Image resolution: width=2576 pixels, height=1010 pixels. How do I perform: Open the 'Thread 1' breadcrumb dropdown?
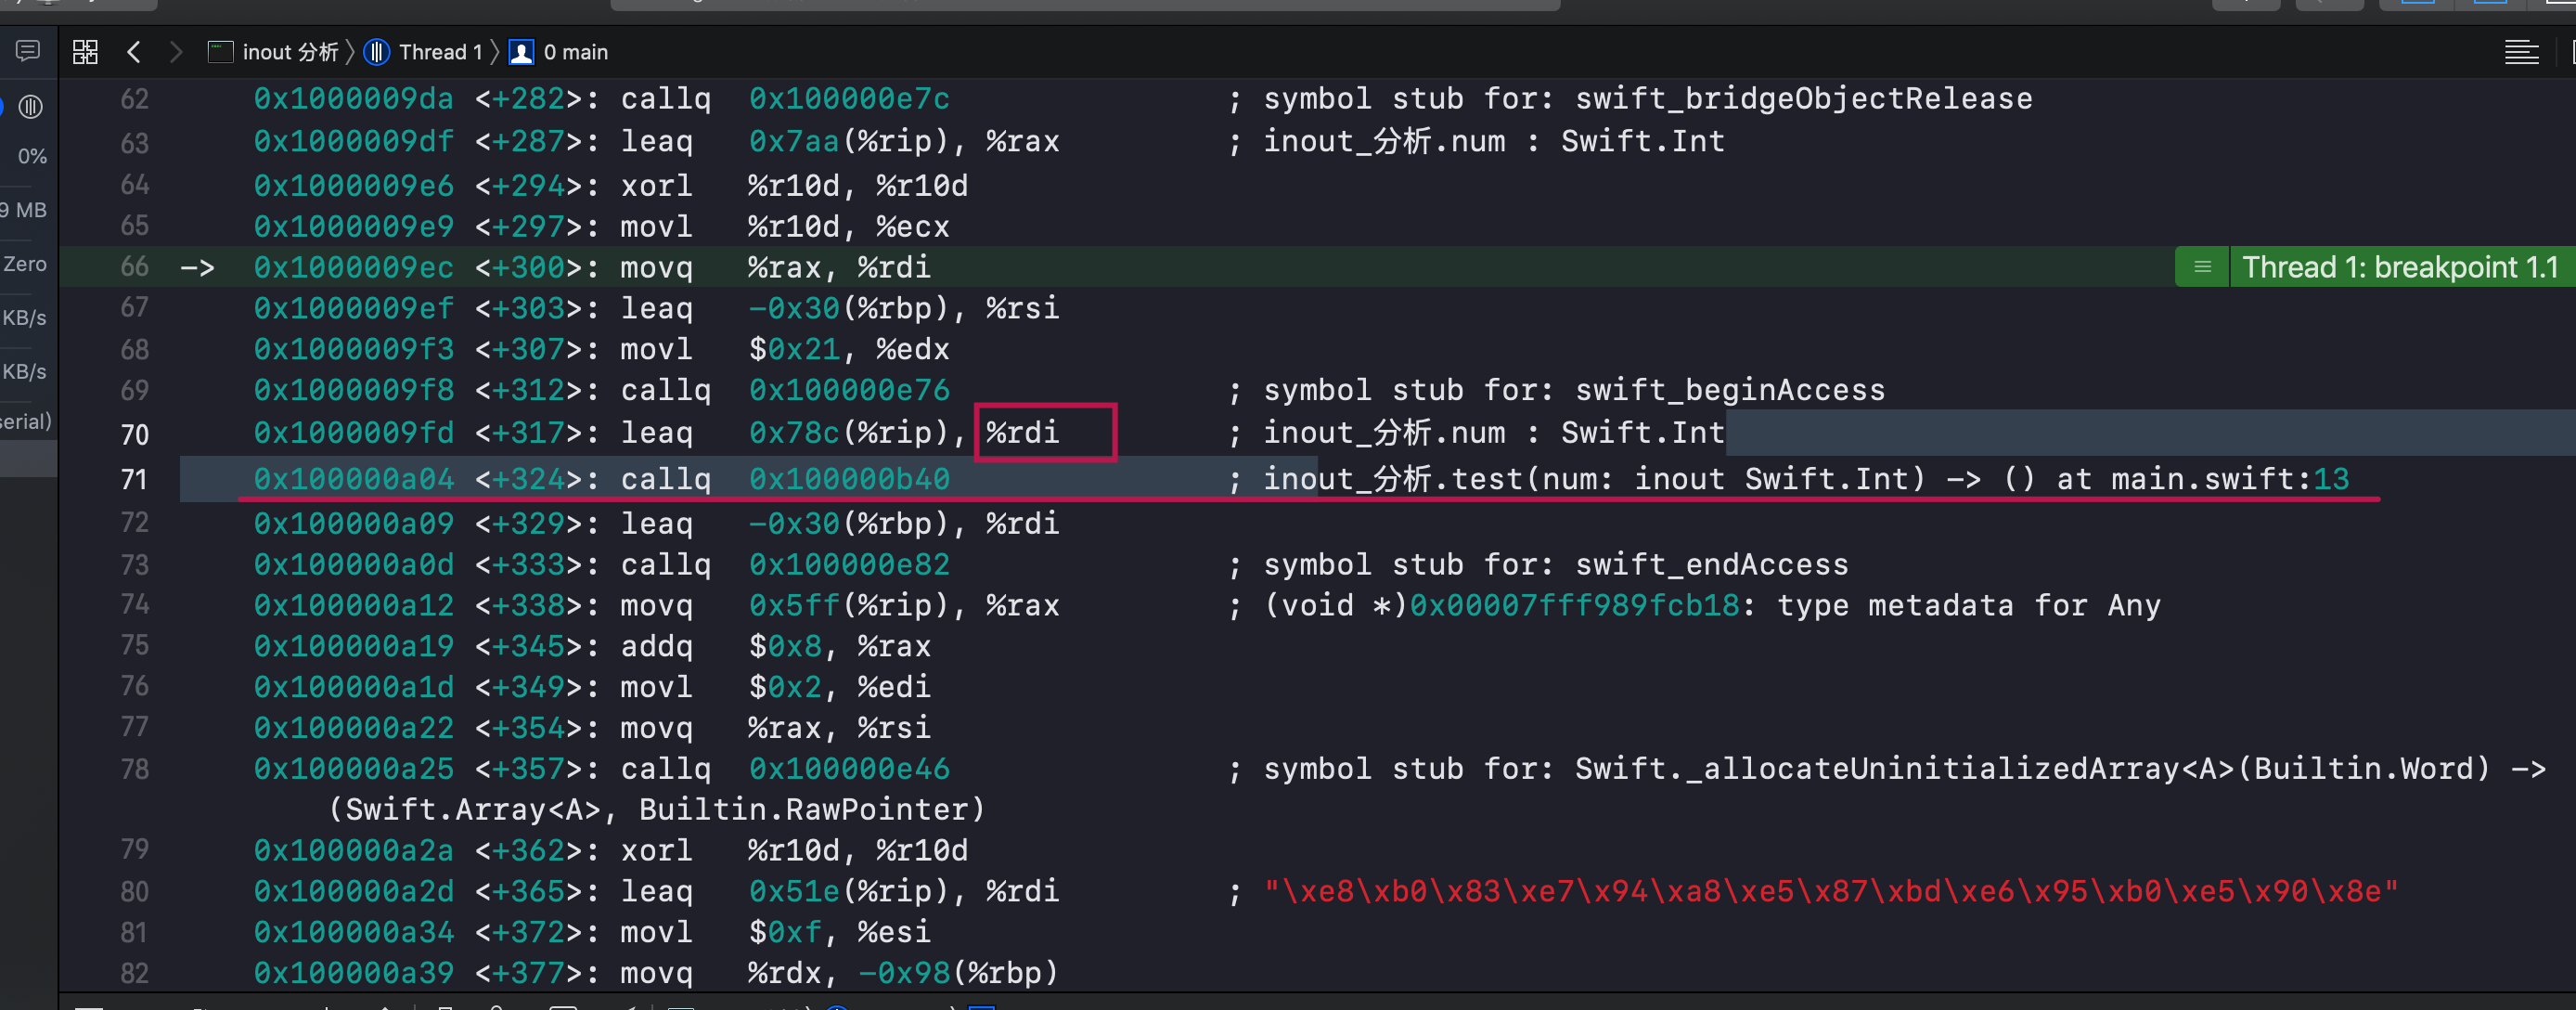440,52
